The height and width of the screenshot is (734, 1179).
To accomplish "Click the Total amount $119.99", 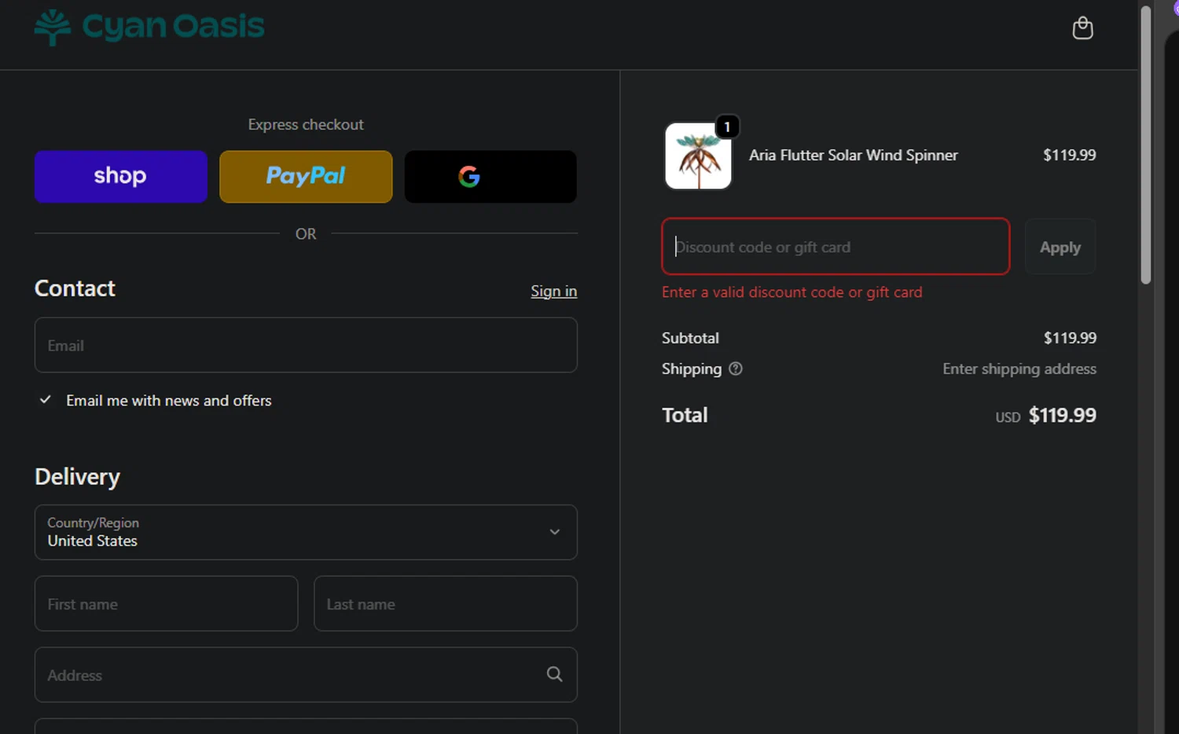I will click(1062, 415).
